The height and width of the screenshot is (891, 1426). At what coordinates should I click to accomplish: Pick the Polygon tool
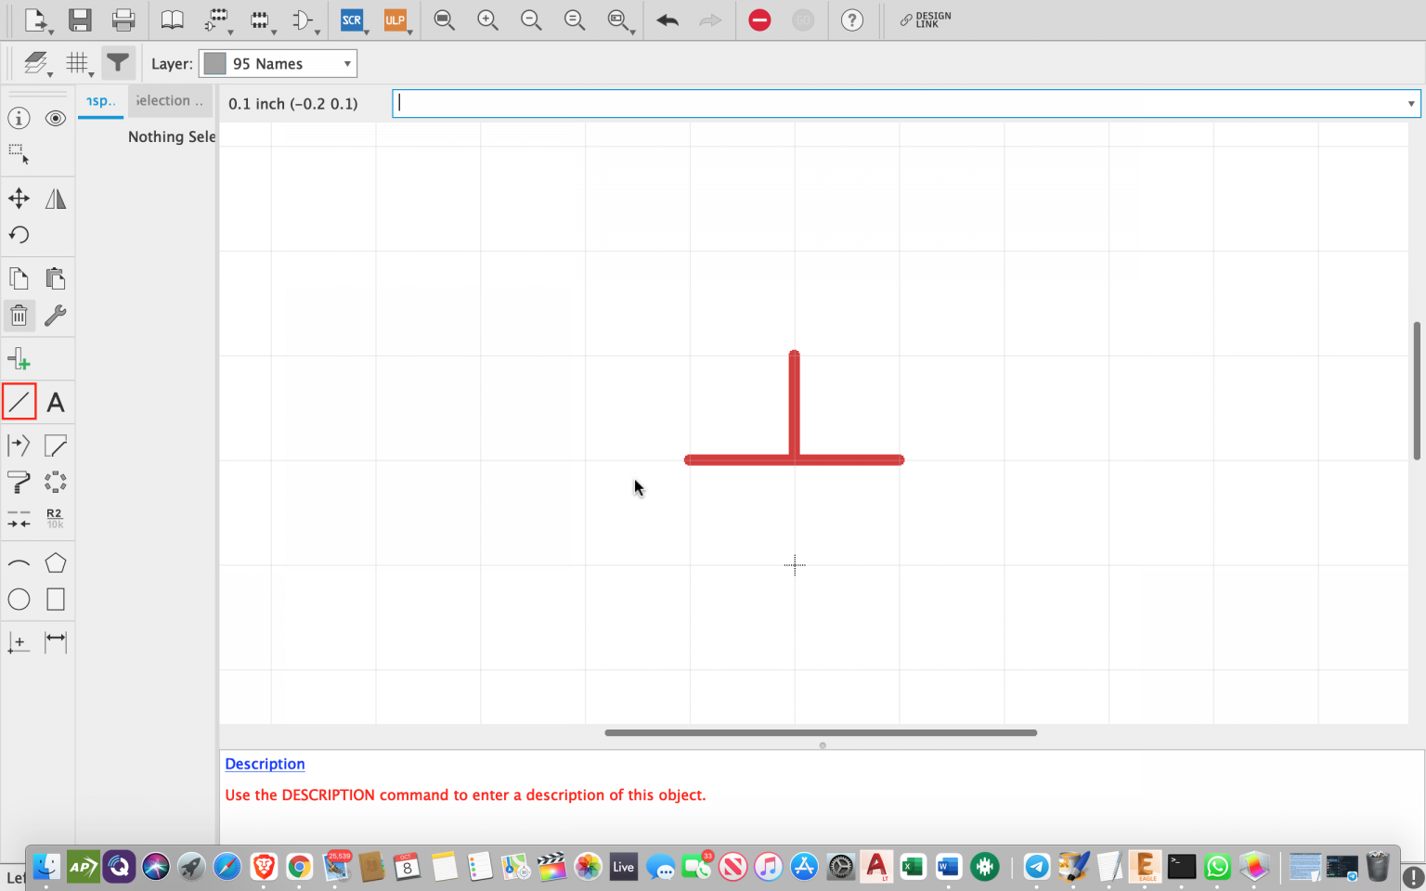point(56,562)
